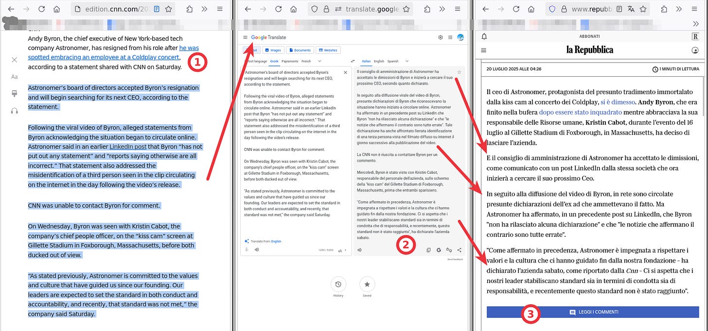Open the "si è dimesso" link
Screen dimensions: 708x331
(618, 102)
